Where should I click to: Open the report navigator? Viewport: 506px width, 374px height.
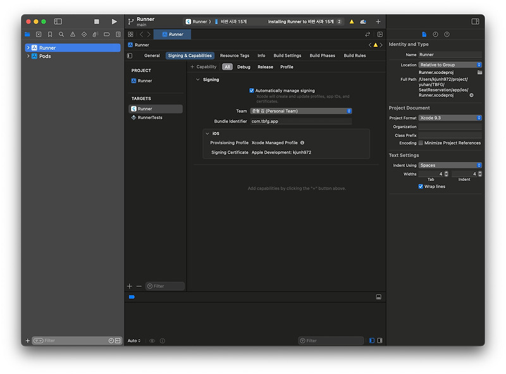pos(118,34)
